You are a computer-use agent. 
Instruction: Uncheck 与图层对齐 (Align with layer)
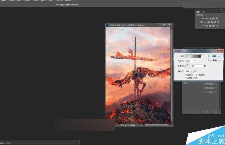(x=186, y=78)
